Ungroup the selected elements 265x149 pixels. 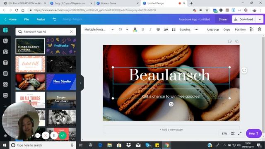(x=213, y=29)
